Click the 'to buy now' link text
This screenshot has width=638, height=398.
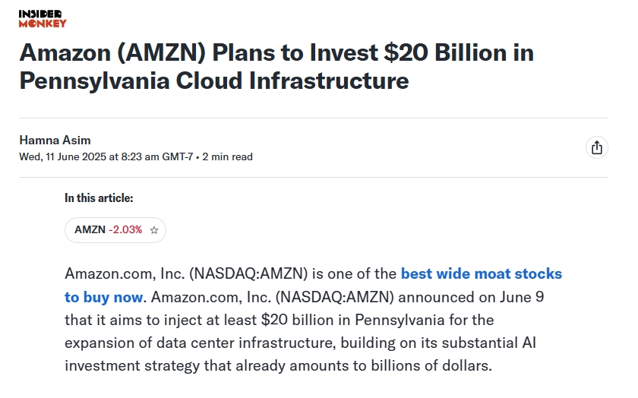click(x=104, y=297)
